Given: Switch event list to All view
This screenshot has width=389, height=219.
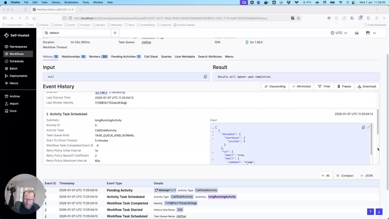Looking at the screenshot, I should (325, 176).
